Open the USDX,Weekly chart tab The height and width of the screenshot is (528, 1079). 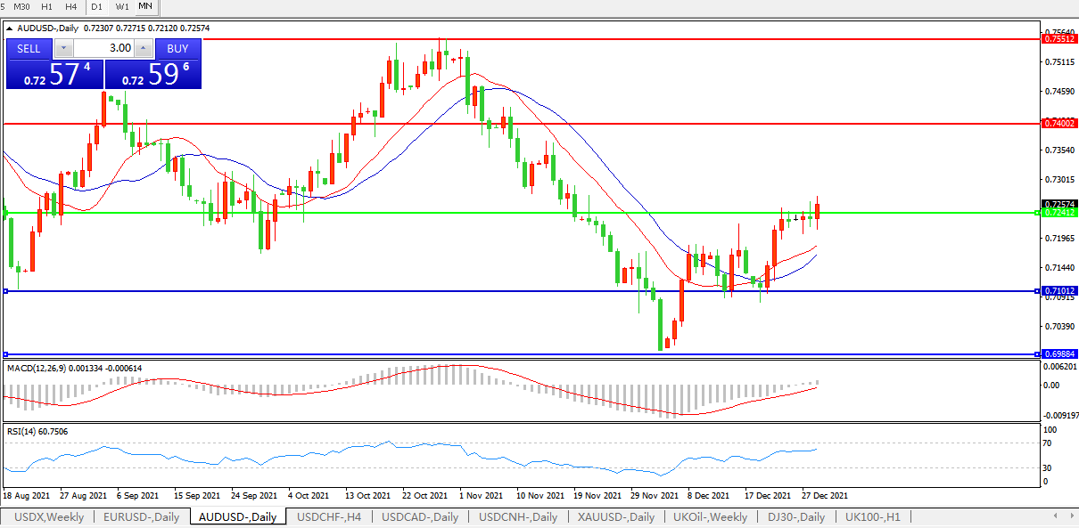(47, 516)
